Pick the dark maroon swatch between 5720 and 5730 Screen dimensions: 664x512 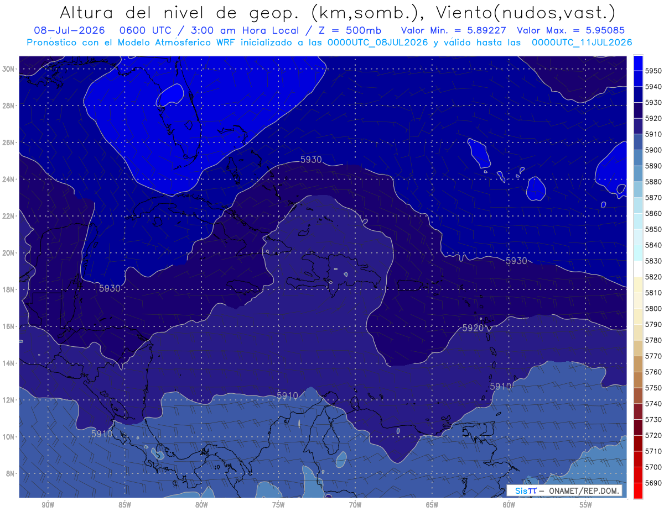(638, 427)
